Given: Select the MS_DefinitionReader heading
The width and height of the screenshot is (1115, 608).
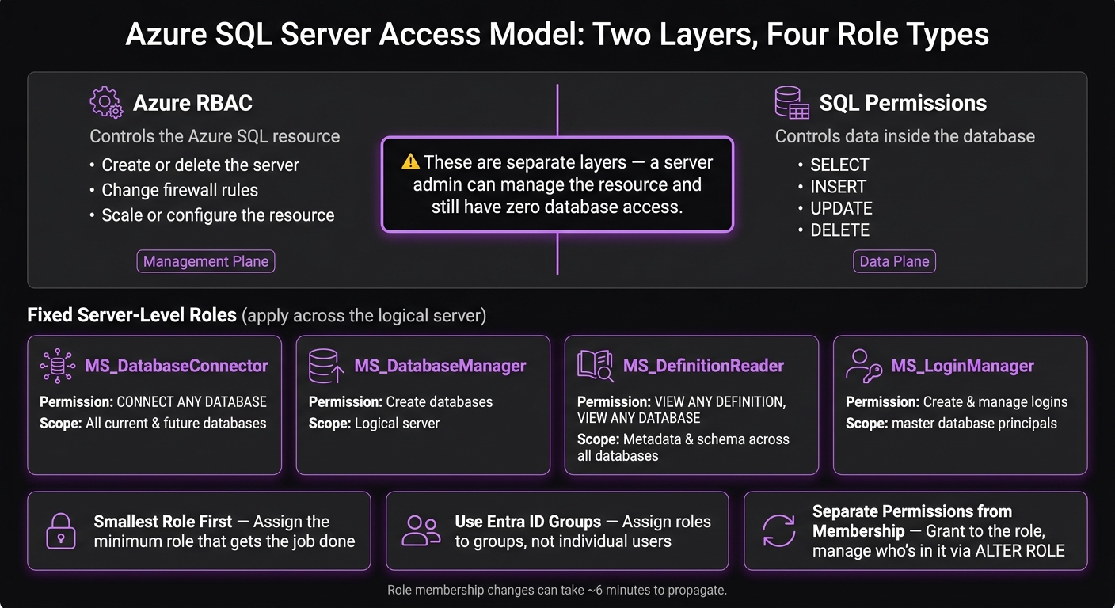Looking at the screenshot, I should point(703,366).
